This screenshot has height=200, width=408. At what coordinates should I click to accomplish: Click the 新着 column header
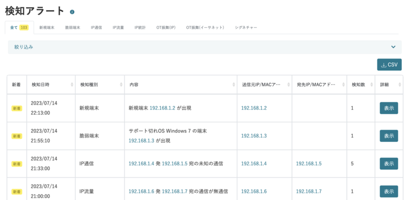[16, 85]
